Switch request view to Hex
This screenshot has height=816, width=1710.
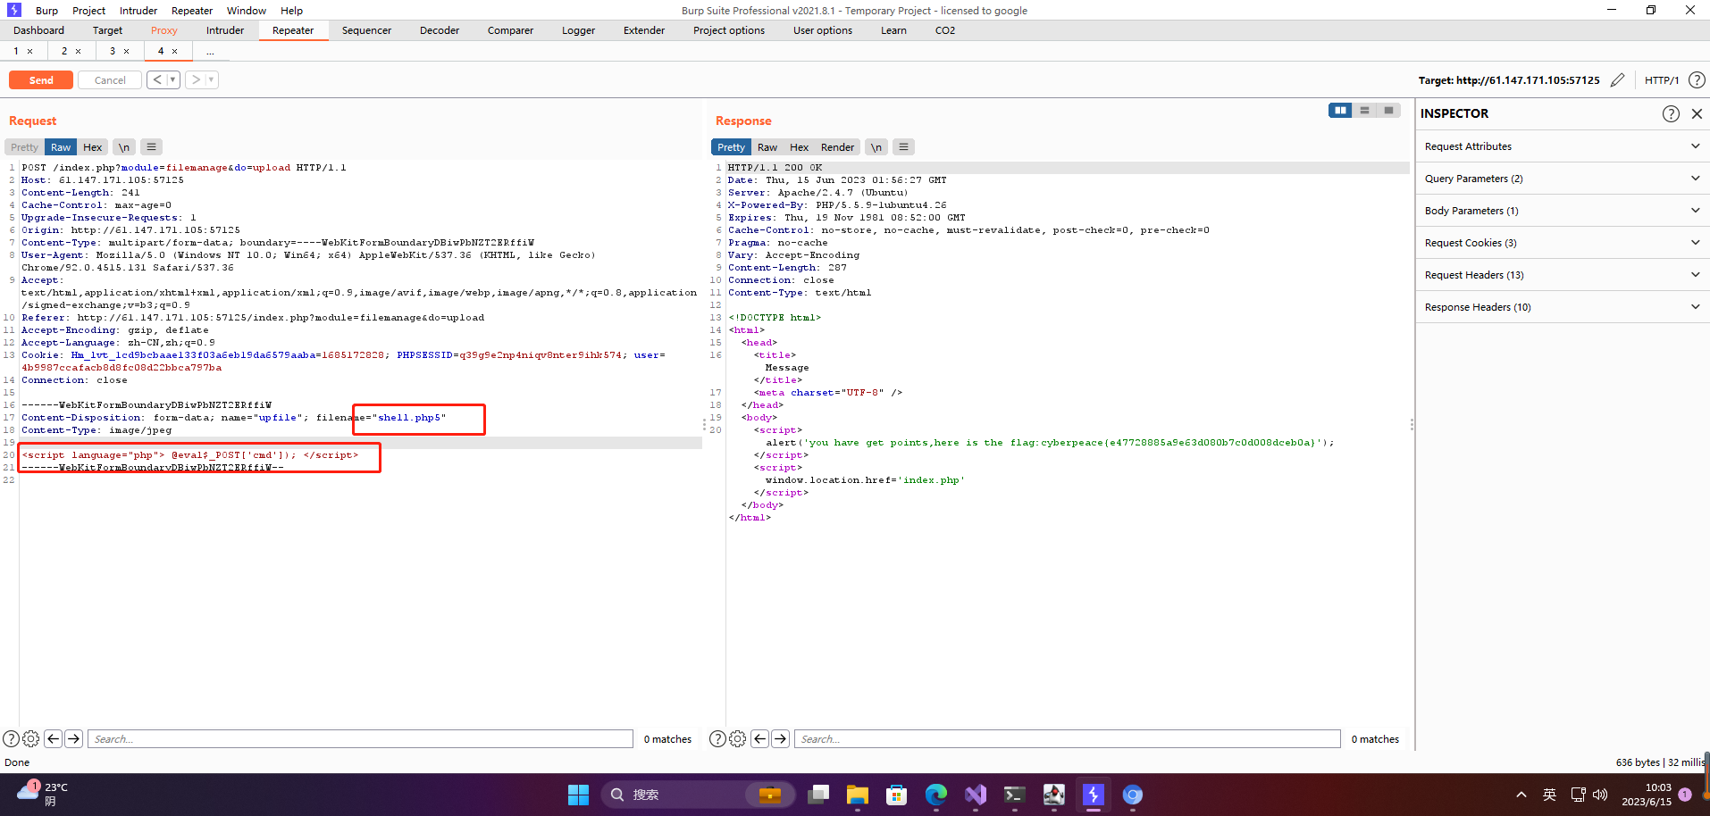point(93,147)
